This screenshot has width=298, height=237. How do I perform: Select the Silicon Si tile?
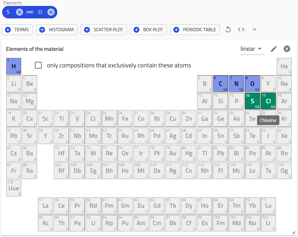point(220,101)
